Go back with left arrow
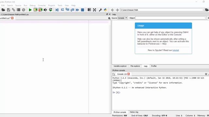This screenshot has width=209, height=117. click(112, 10)
